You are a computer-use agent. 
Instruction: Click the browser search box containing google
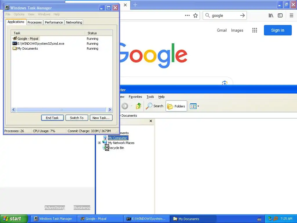pos(224,16)
